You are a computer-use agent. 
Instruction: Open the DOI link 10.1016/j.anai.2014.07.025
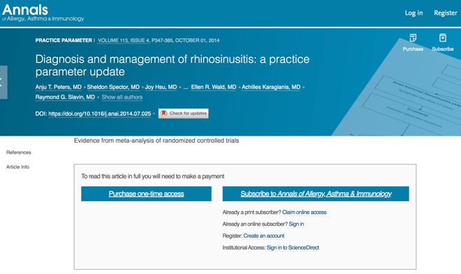tap(100, 114)
